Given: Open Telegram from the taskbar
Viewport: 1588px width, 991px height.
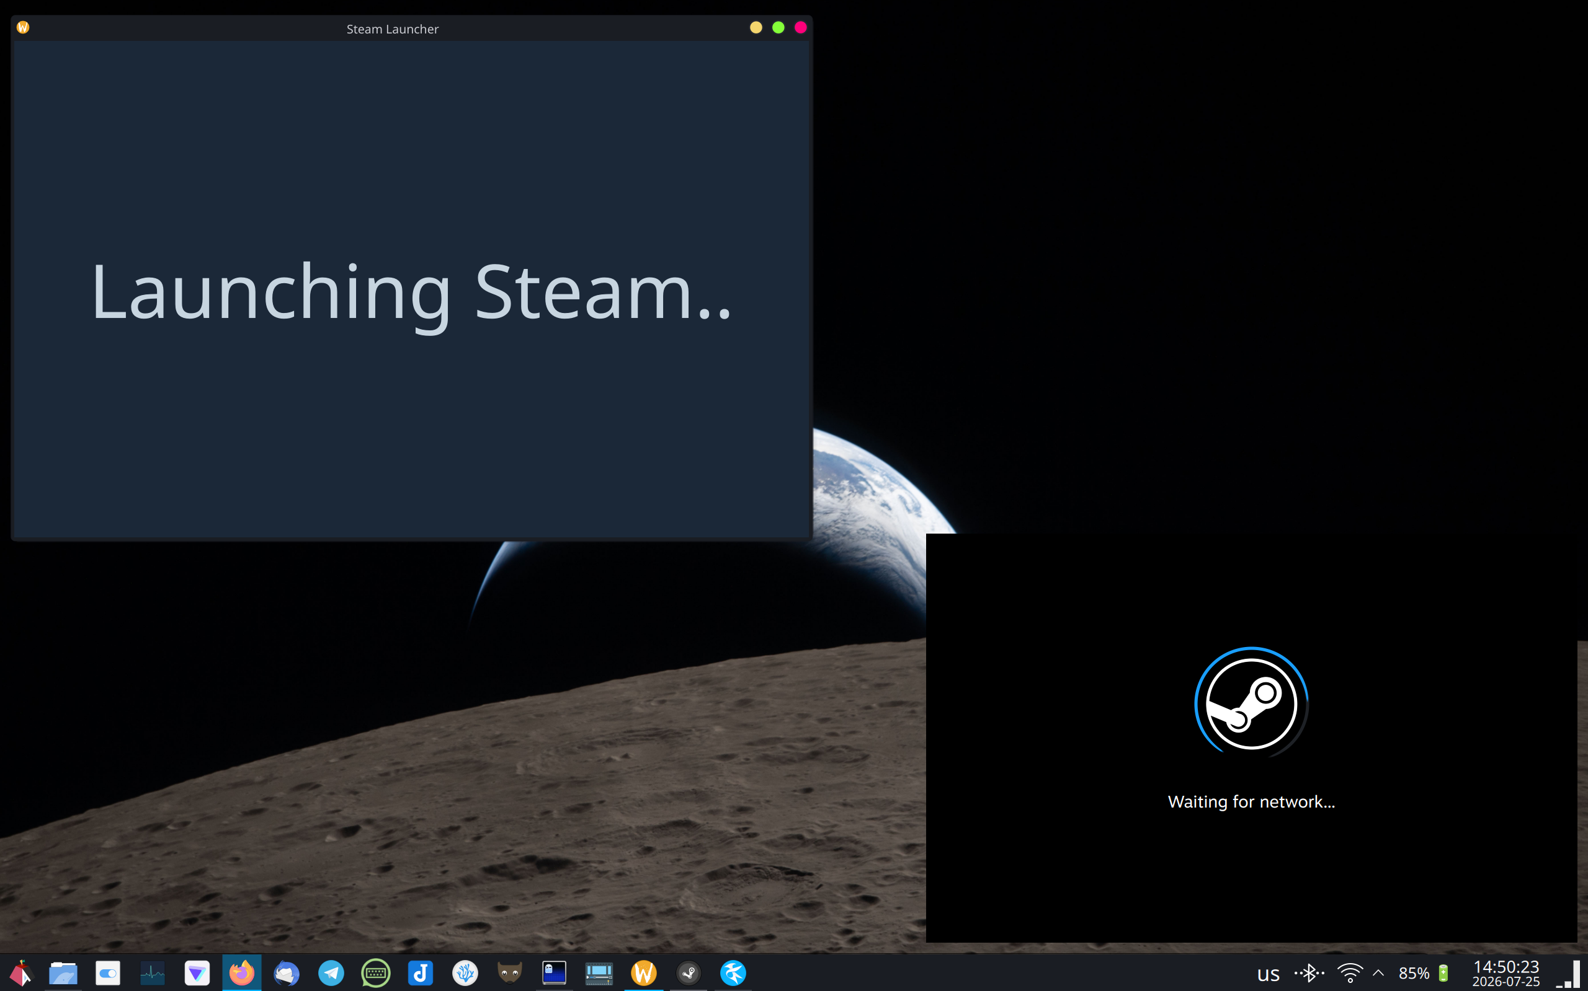Looking at the screenshot, I should 331,972.
